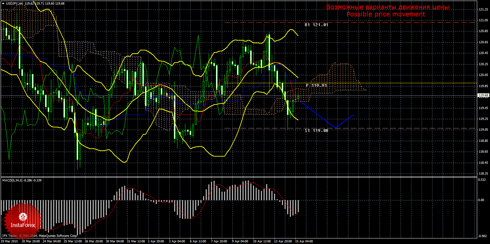Select the S1 119.08 support label

pyautogui.click(x=316, y=130)
